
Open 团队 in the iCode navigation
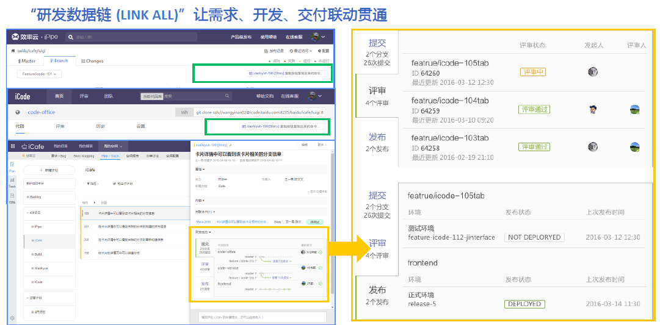[x=109, y=96]
